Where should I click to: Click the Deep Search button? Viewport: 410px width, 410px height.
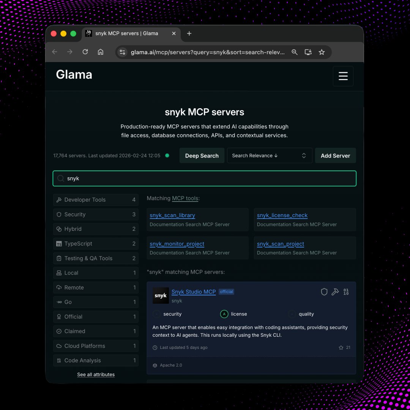click(x=202, y=156)
